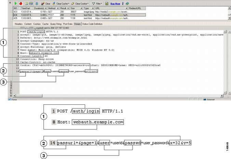Click the 'Accept-Encoding: gzip, deflate' line
231x159 pixels.
coord(43,47)
